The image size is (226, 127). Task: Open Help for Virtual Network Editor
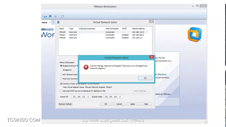[x=146, y=104]
